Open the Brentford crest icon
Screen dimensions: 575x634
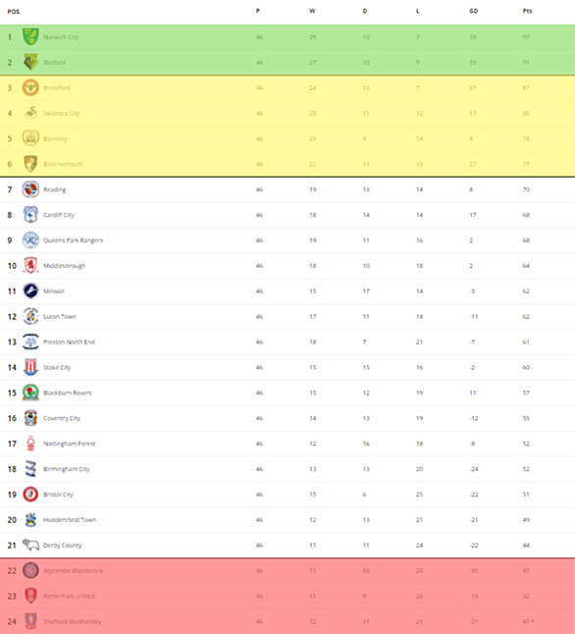tap(30, 87)
